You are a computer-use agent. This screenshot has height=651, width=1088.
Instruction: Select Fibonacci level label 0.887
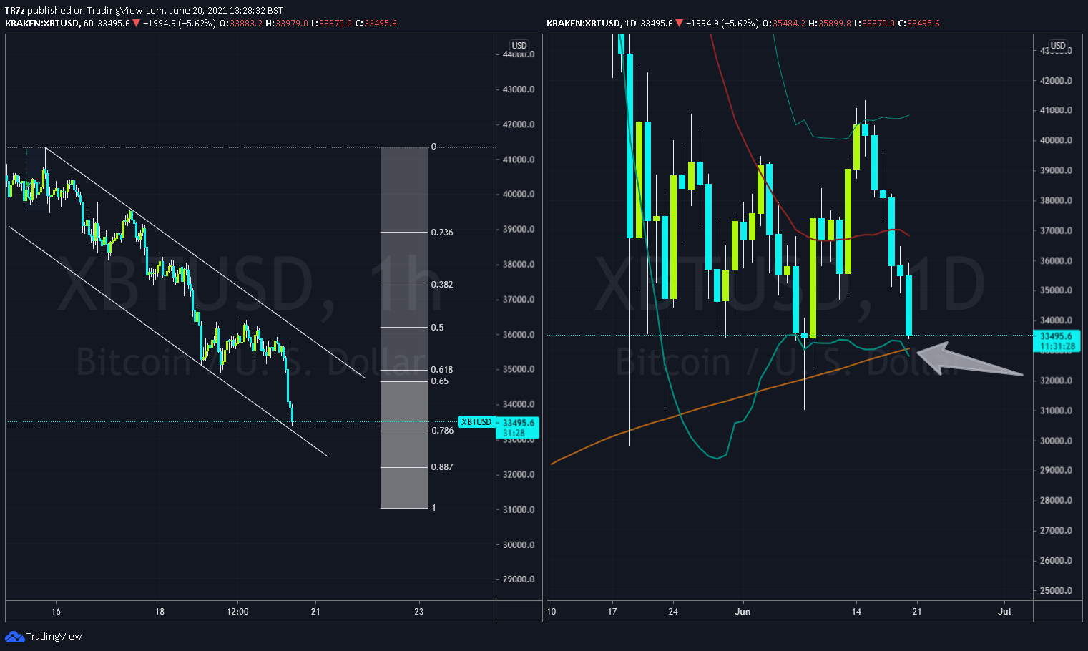click(442, 467)
